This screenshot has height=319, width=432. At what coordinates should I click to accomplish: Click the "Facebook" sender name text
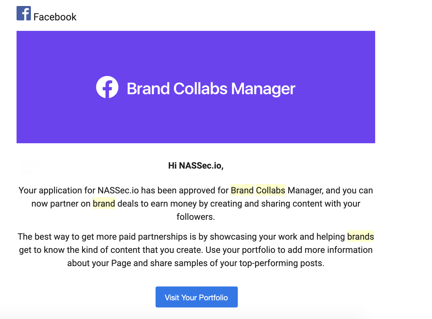point(55,17)
